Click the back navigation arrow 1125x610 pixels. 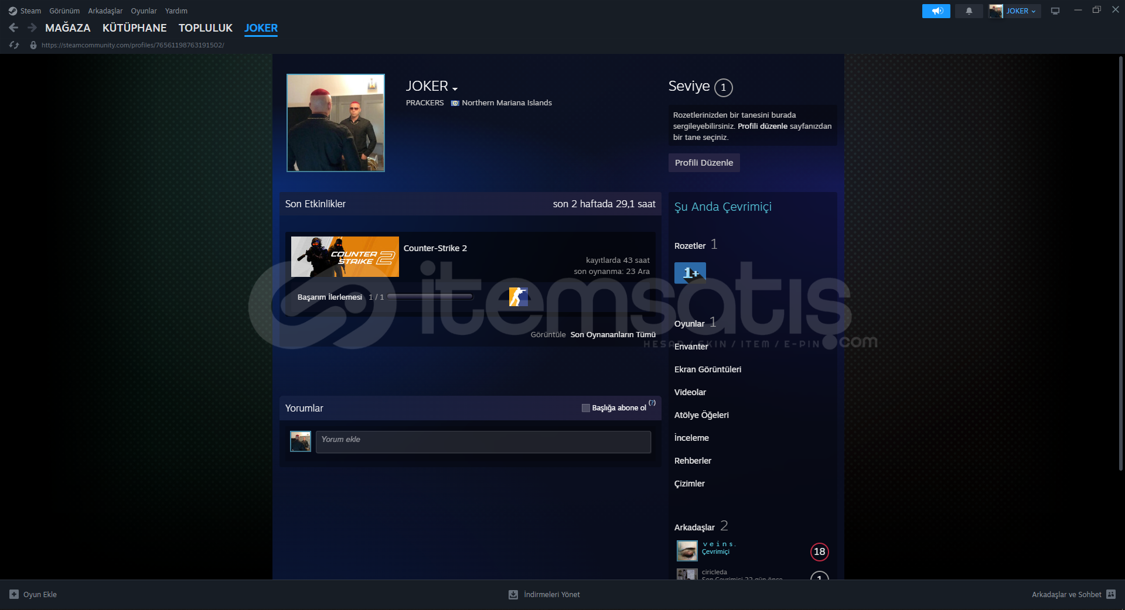pos(13,28)
